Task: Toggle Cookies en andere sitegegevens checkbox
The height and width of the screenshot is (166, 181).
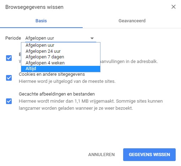Action: coord(9,78)
